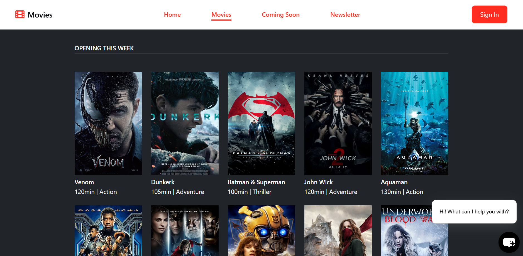Open the Coming Soon section
Viewport: 523px width, 256px height.
click(x=280, y=14)
